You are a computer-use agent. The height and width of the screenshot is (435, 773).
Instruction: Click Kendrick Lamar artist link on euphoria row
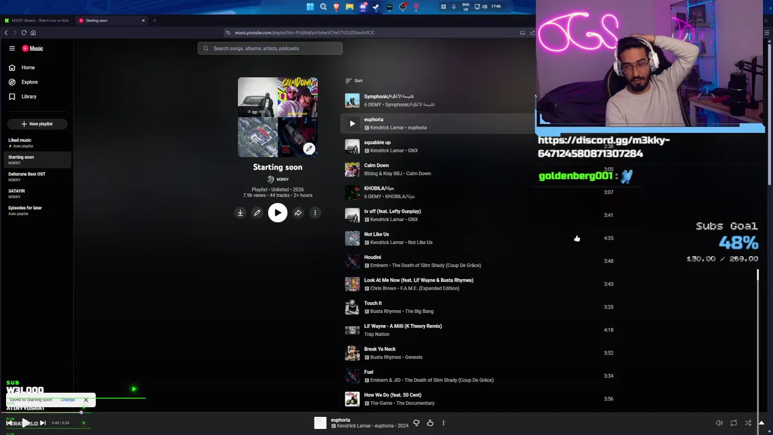point(387,127)
